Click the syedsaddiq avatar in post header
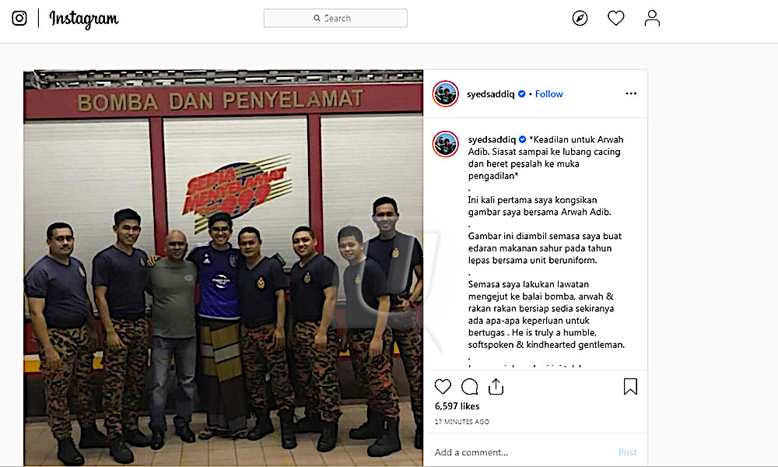 pyautogui.click(x=445, y=93)
